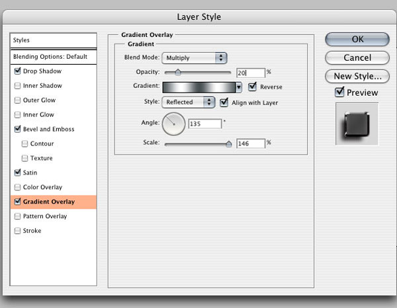The height and width of the screenshot is (308, 397).
Task: Uncheck the Reverse gradient checkbox
Action: point(253,87)
